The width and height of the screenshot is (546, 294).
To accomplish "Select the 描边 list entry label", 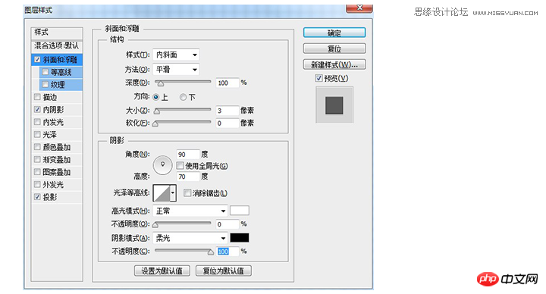I will pos(50,97).
